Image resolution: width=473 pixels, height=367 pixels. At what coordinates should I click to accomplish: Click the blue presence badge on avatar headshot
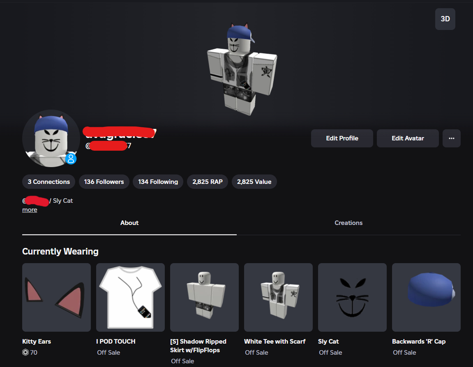click(71, 158)
